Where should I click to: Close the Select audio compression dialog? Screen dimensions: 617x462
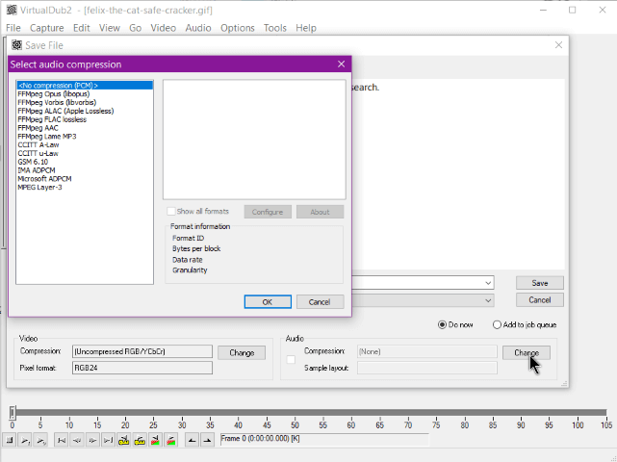click(x=341, y=64)
